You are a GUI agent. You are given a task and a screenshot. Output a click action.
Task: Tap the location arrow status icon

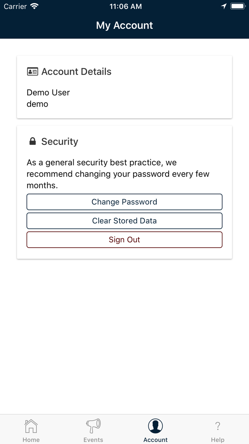(x=224, y=6)
